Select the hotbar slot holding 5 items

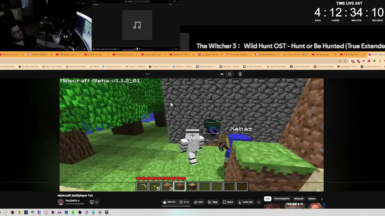(155, 187)
